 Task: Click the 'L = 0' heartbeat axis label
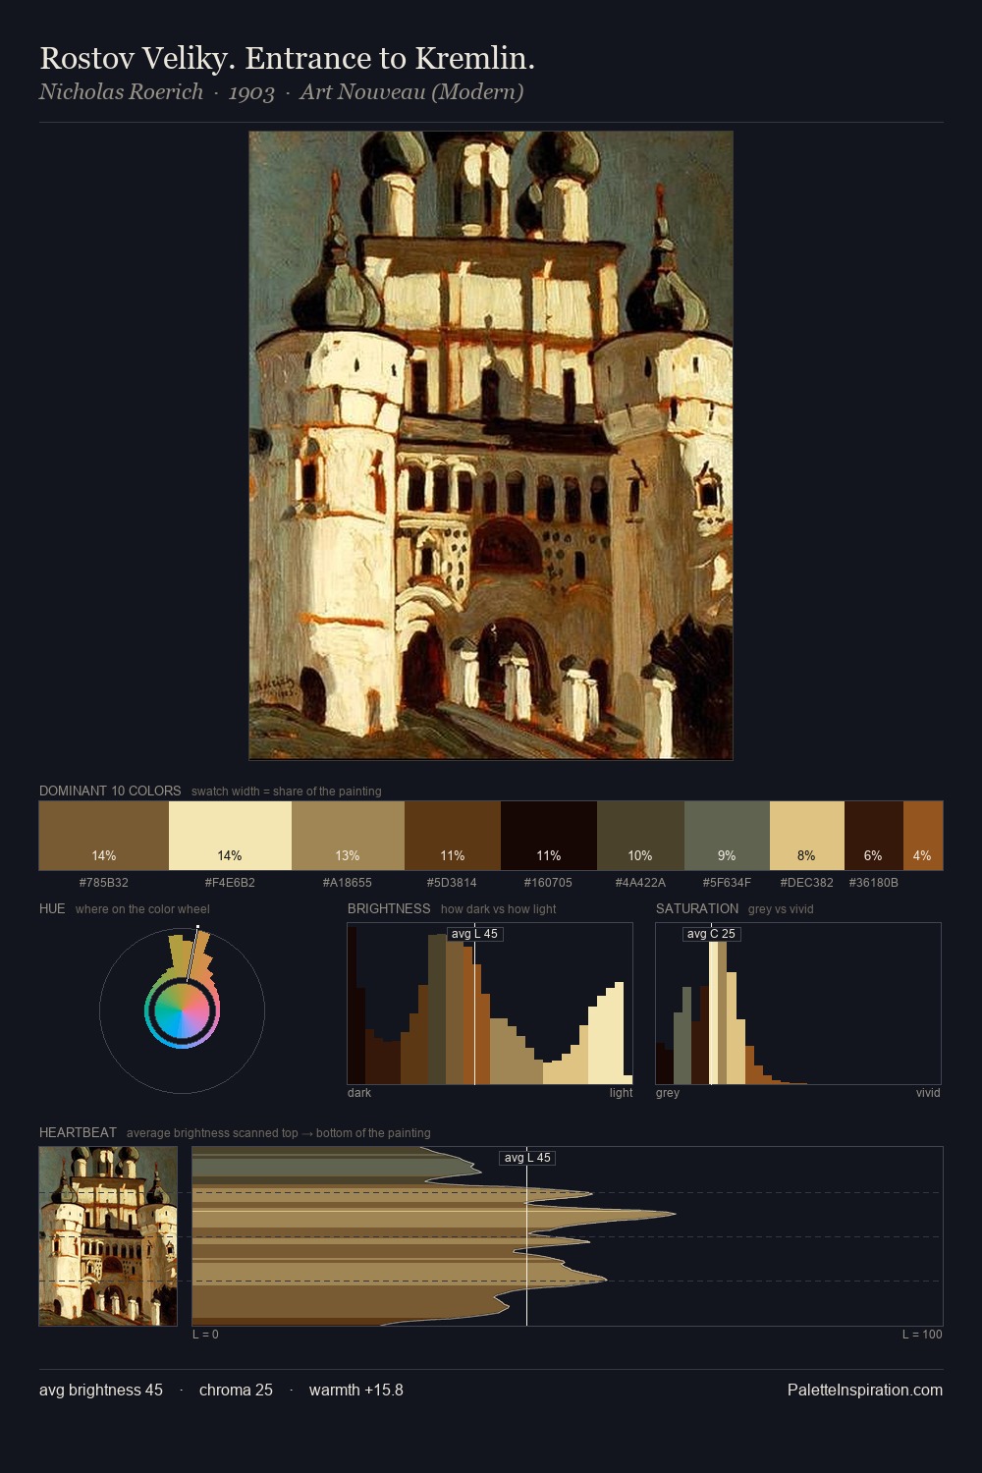205,1335
